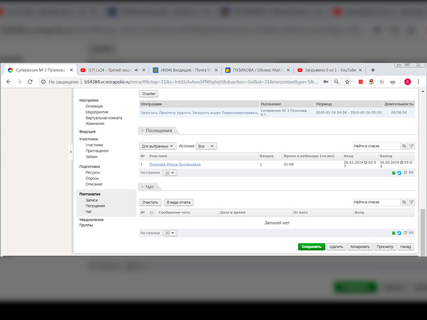Click the 'Копировать' button

360,246
